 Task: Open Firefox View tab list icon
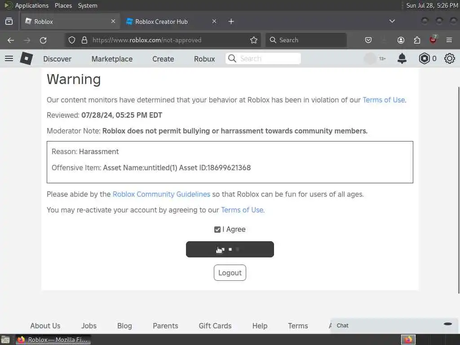pos(9,22)
